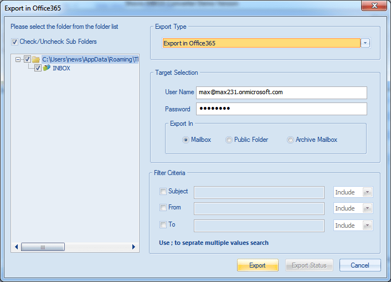
Task: Open the From Include dropdown
Action: [366, 208]
